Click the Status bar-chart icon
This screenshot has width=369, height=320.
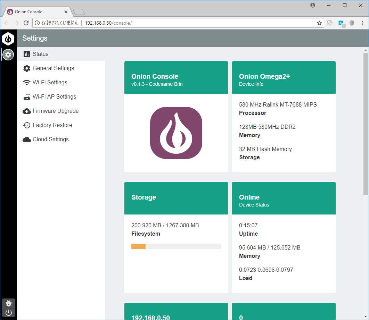click(x=27, y=54)
